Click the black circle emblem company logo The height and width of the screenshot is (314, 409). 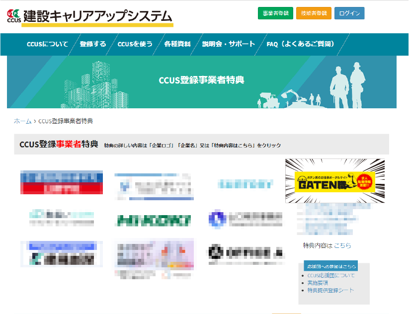[245, 253]
